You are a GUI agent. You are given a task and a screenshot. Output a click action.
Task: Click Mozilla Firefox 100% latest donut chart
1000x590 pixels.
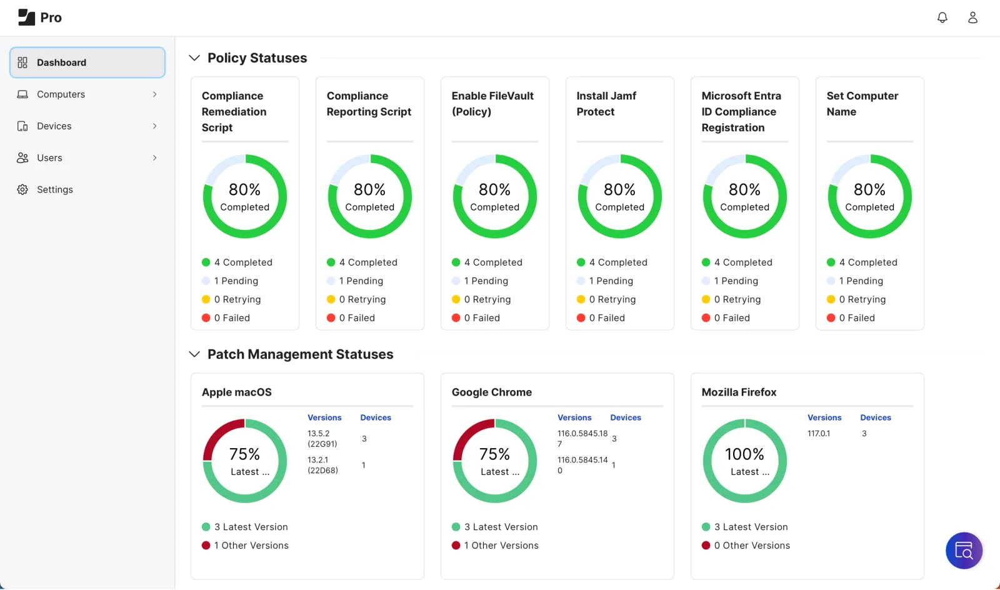point(745,461)
